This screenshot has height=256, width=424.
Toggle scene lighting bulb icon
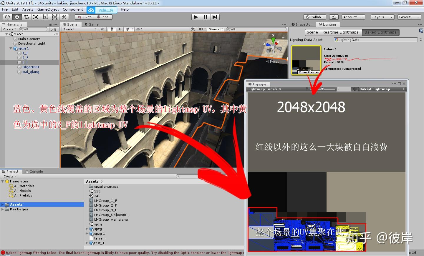(x=112, y=29)
